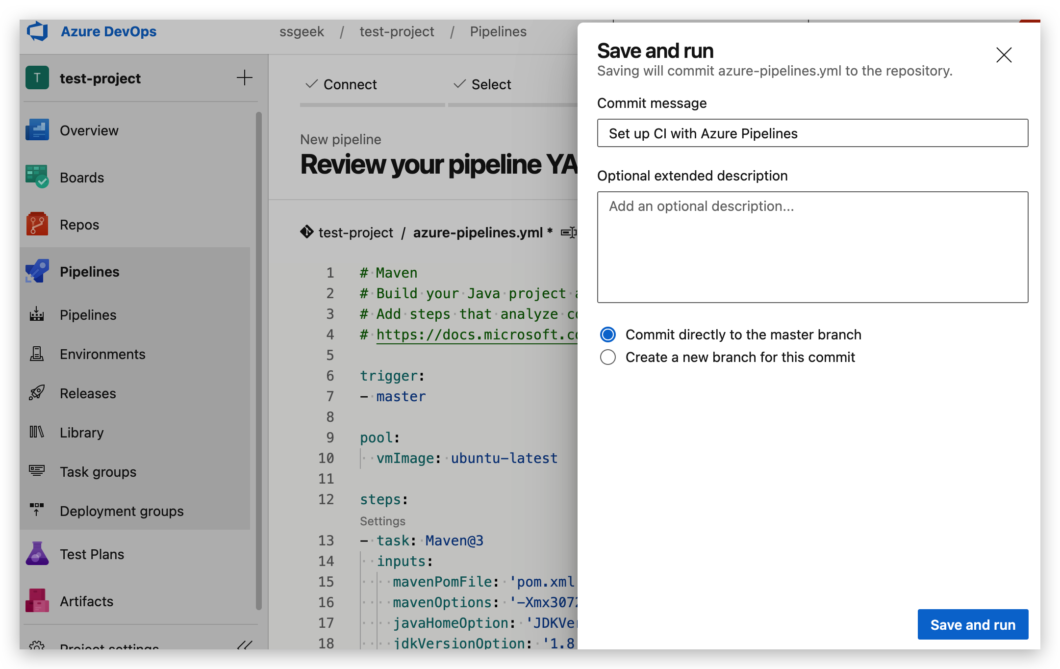
Task: Open the Releases rocket icon
Action: (x=37, y=393)
